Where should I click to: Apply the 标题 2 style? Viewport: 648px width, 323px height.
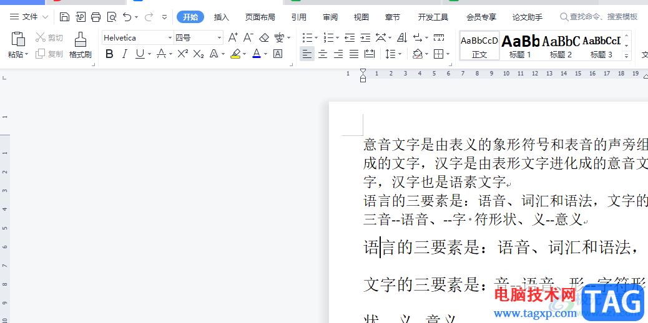point(561,46)
